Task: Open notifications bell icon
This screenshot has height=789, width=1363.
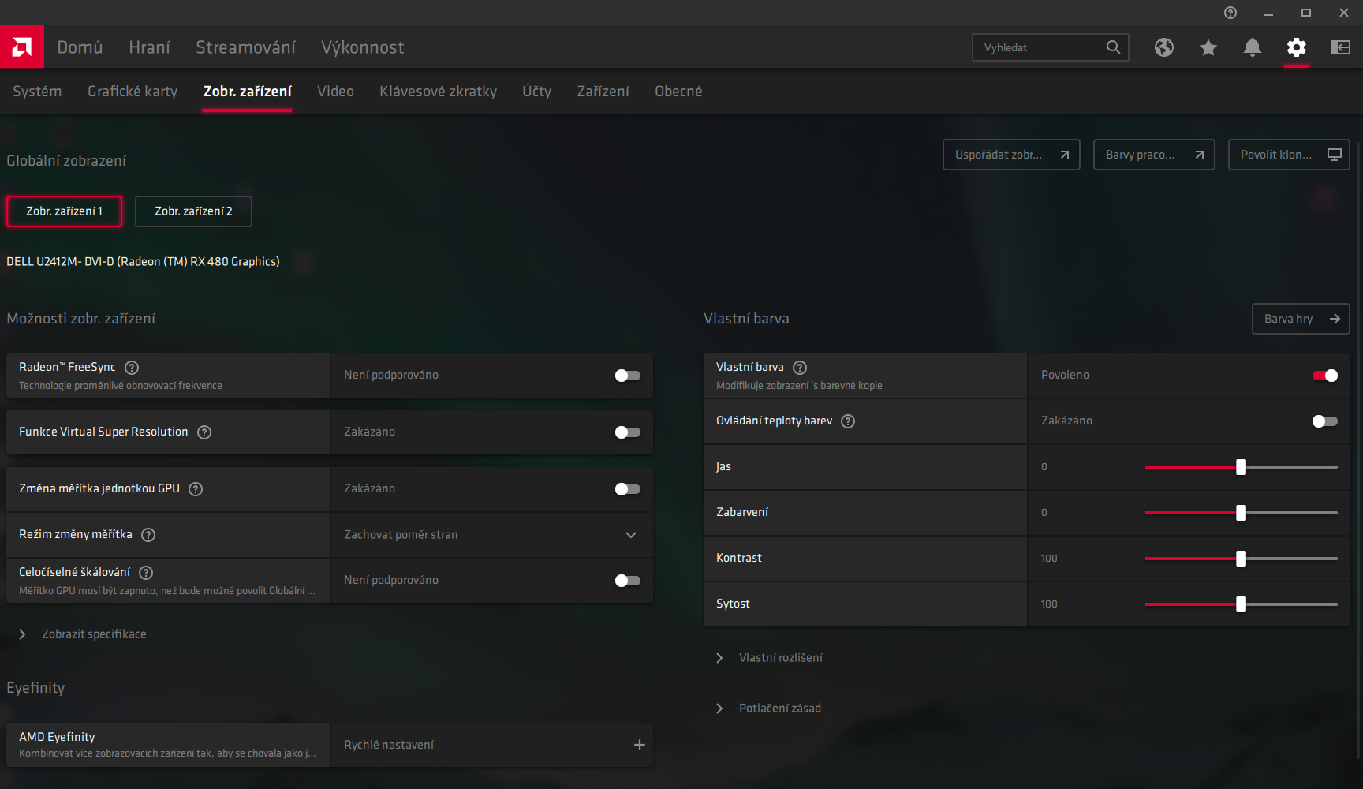Action: 1253,47
